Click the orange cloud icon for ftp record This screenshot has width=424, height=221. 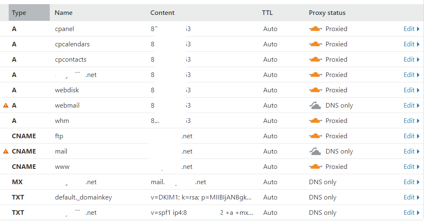(315, 136)
